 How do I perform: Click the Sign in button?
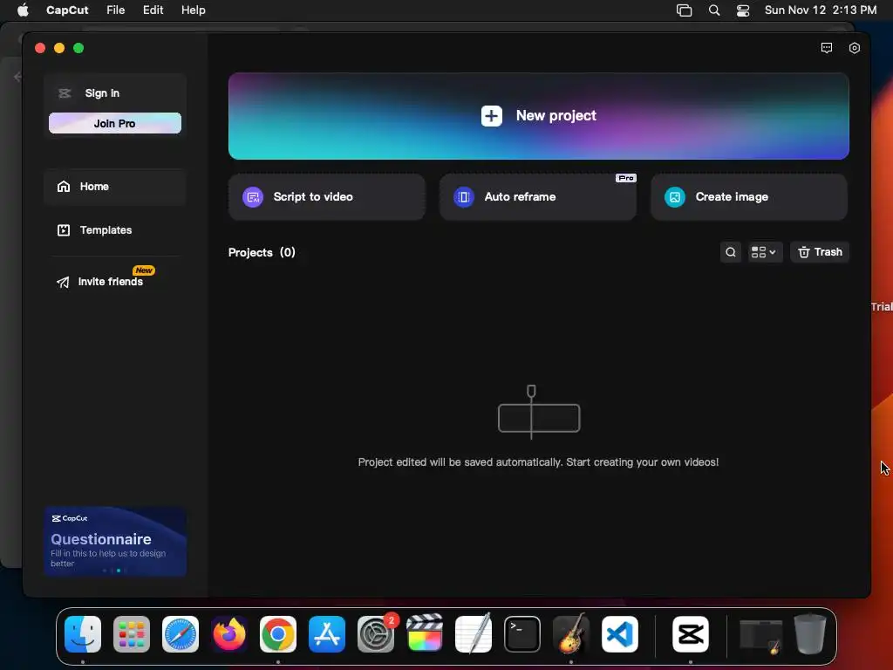pos(102,92)
